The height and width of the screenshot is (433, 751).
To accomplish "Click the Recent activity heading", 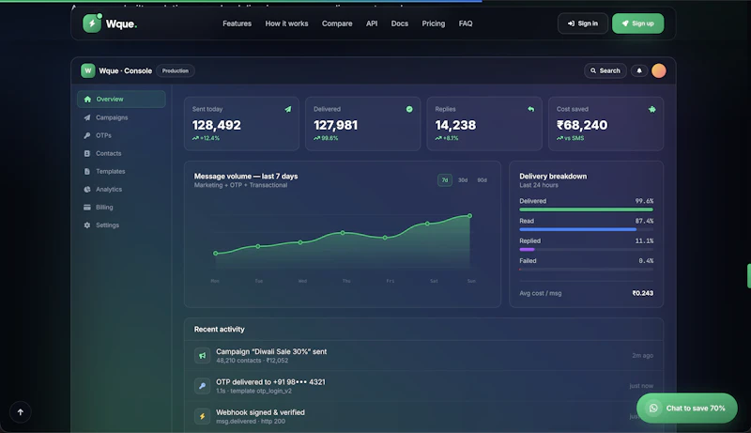I will 219,329.
